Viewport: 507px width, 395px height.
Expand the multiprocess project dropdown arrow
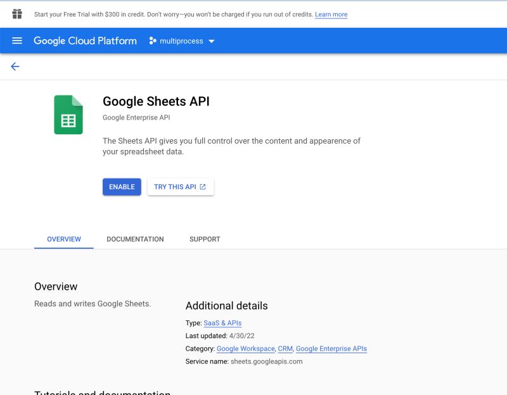[x=212, y=41]
